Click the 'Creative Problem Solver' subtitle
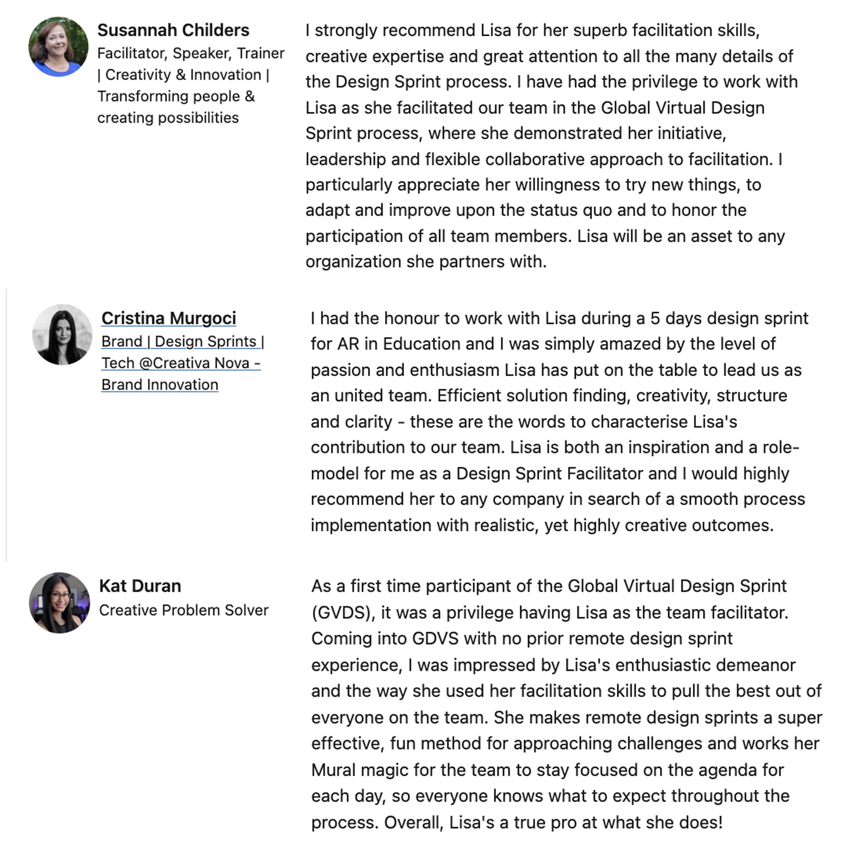855x855 pixels. click(x=184, y=610)
